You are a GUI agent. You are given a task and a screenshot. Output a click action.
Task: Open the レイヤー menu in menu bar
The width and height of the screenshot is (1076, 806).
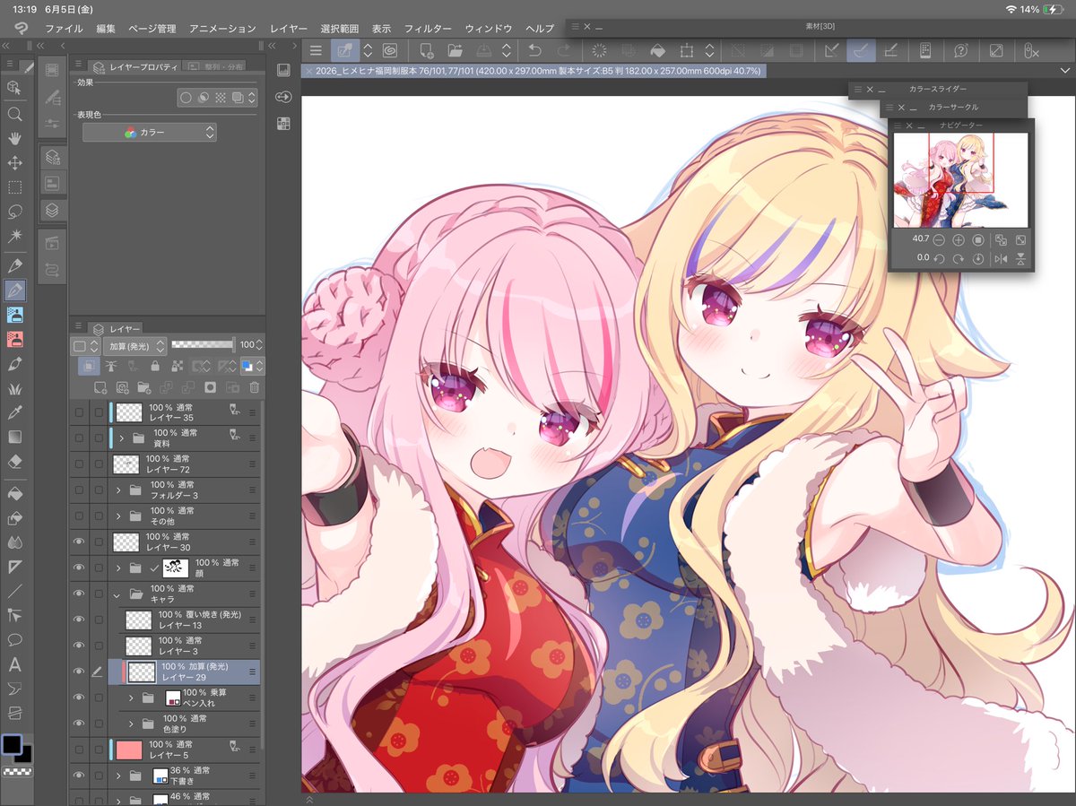click(289, 29)
